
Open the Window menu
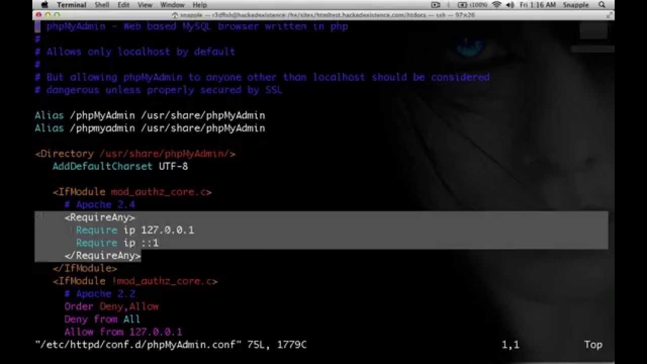(x=172, y=5)
